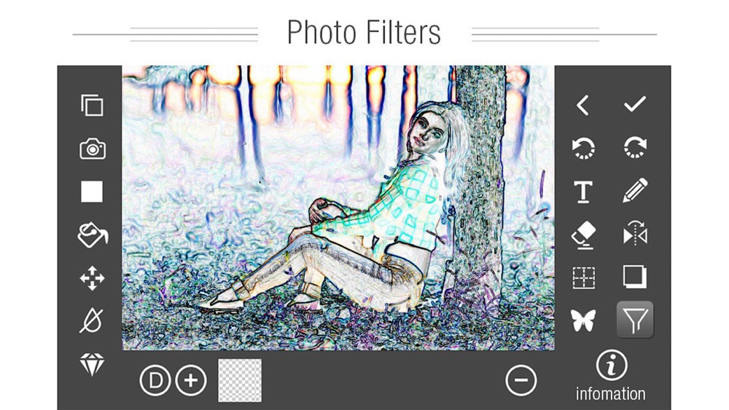
Task: Click the flip horizontal mirror icon
Action: point(635,234)
